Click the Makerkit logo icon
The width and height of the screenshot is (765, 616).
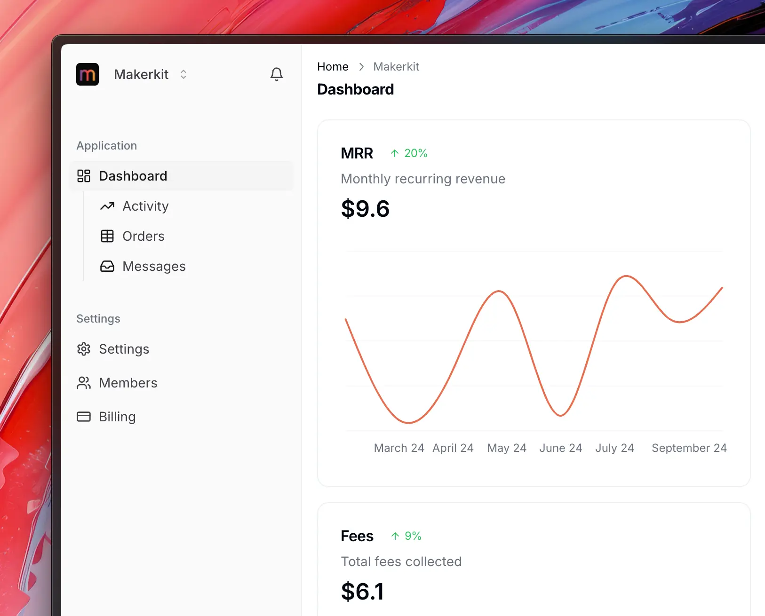point(88,74)
